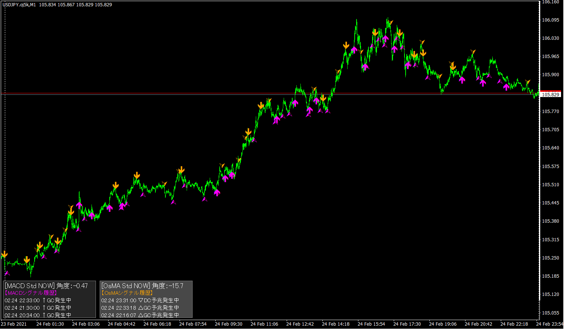
Task: Select MACD signal row 02.24 20:34:00
Action: pos(38,315)
